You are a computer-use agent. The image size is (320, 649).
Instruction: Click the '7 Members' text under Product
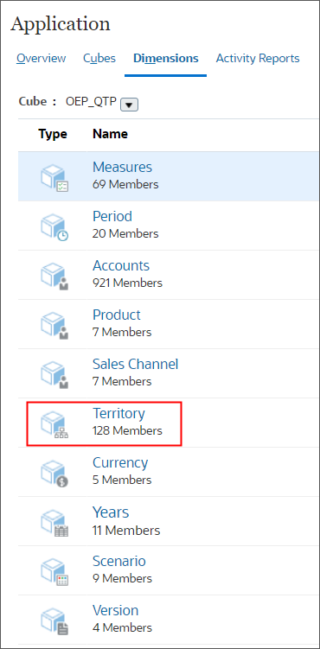(x=122, y=332)
